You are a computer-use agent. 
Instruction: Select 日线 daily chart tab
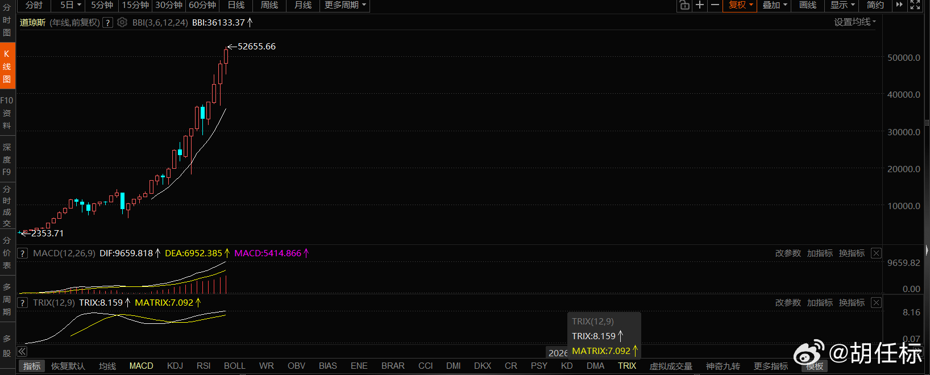click(236, 5)
